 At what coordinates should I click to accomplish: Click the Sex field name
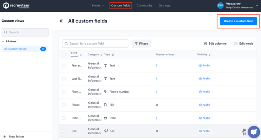(74, 131)
